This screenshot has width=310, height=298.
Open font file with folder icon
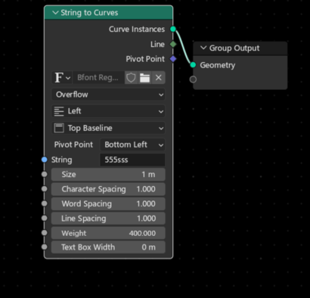pyautogui.click(x=144, y=77)
